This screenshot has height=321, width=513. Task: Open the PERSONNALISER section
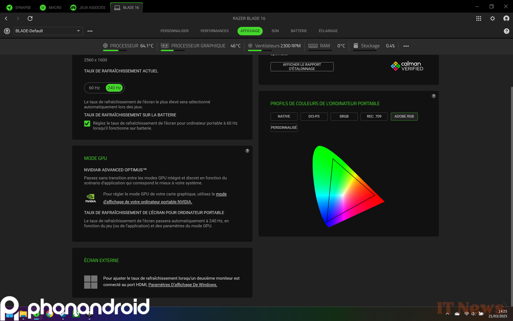[x=174, y=31]
